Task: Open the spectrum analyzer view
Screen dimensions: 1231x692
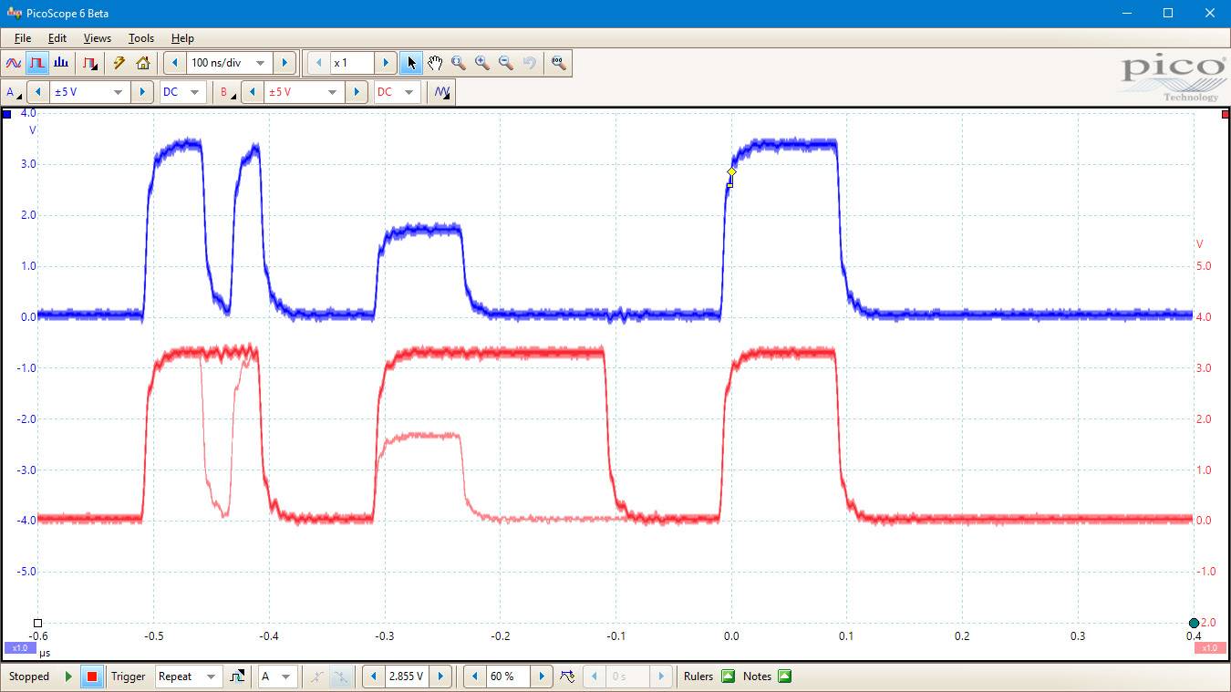Action: [60, 63]
